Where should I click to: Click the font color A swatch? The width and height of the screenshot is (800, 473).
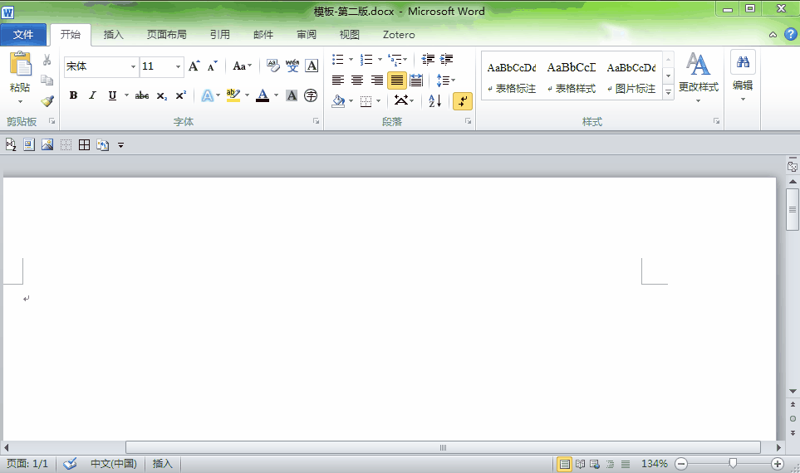pyautogui.click(x=263, y=95)
